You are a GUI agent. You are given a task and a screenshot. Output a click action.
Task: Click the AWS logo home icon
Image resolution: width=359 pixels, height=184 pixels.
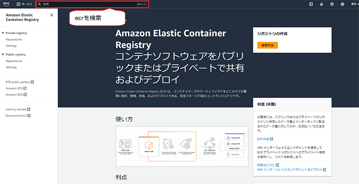tap(6, 4)
